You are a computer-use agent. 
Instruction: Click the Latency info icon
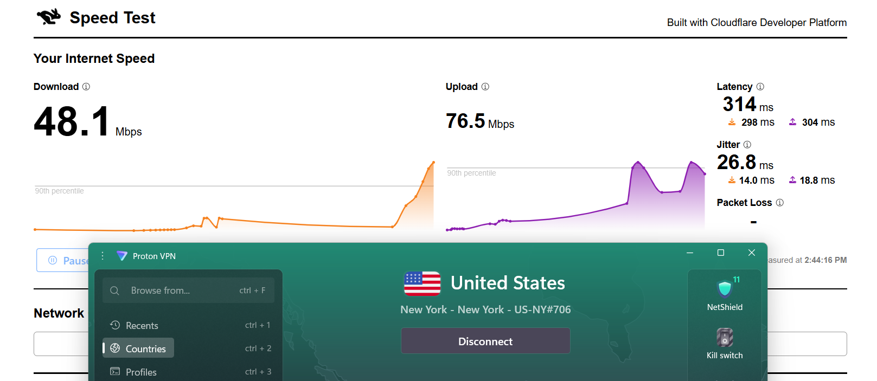pyautogui.click(x=760, y=87)
